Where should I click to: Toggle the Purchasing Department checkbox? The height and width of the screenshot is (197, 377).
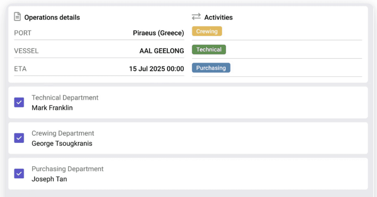click(19, 174)
